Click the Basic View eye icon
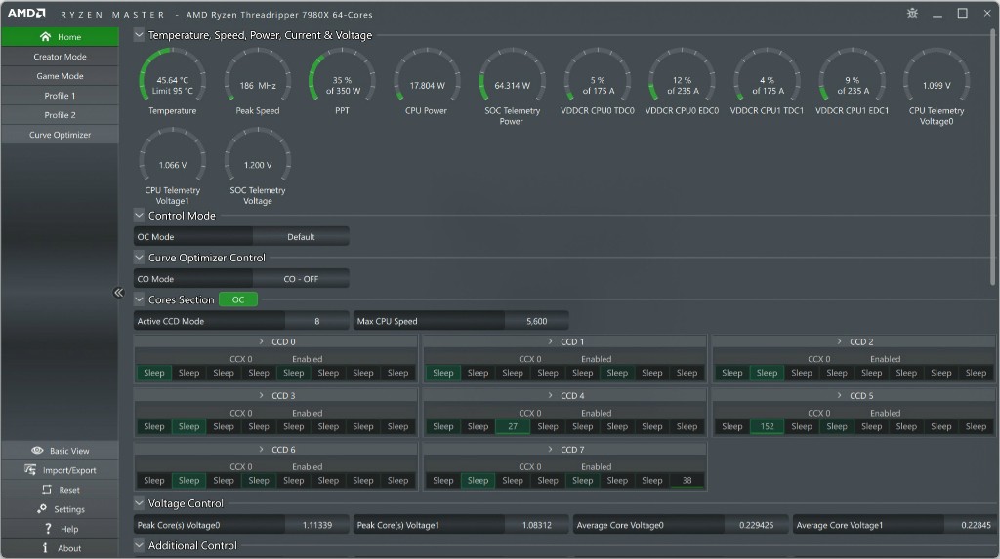The height and width of the screenshot is (559, 1000). [x=37, y=451]
